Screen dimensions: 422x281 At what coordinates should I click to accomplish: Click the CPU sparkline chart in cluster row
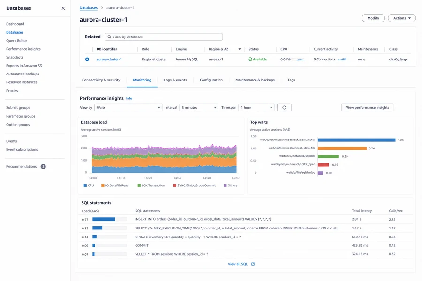pos(298,59)
